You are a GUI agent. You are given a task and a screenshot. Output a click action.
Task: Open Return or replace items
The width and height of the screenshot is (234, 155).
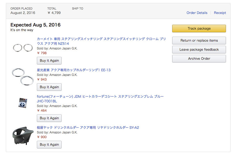(x=199, y=40)
